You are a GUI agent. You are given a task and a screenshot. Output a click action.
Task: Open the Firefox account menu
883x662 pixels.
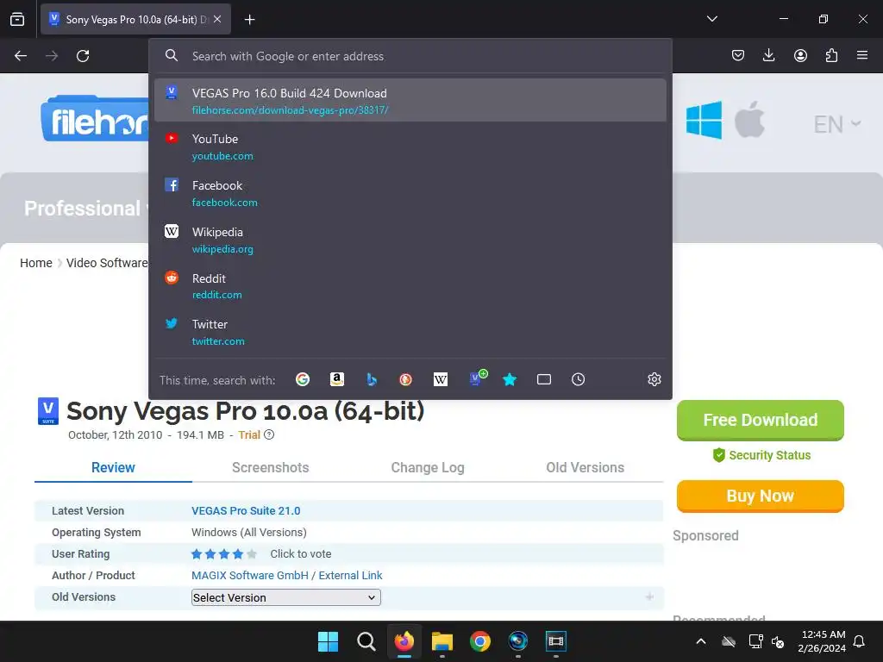(800, 55)
